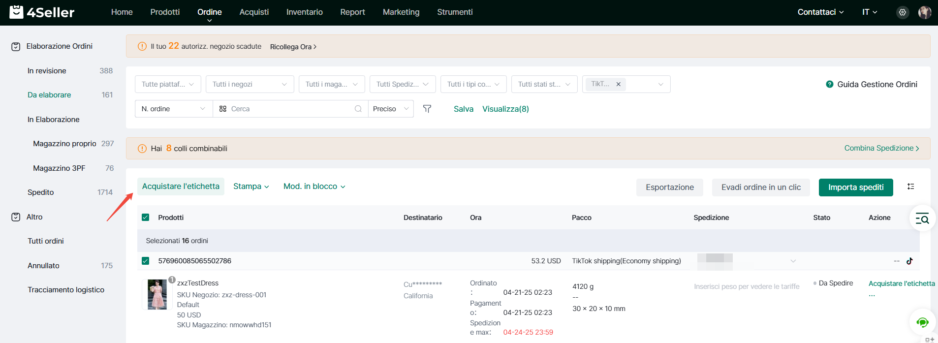
Task: Expand the Mod. in blocco dropdown
Action: click(x=314, y=187)
